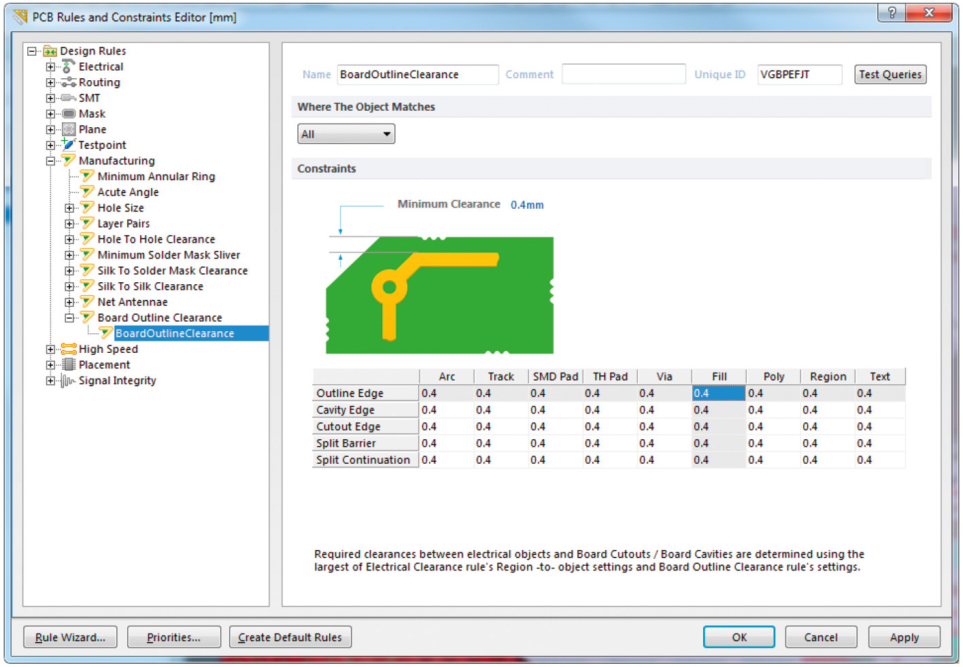Expand the Hole Size rule node
Viewport: 963px width, 667px height.
pyautogui.click(x=69, y=208)
